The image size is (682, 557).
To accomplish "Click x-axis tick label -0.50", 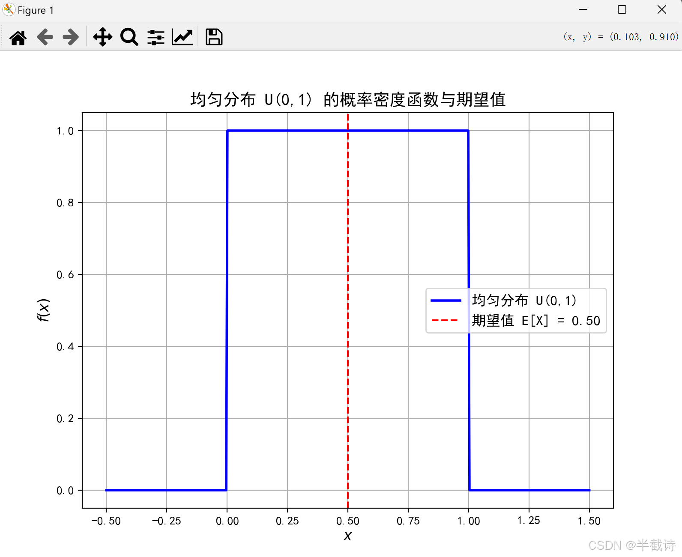I will [x=106, y=521].
